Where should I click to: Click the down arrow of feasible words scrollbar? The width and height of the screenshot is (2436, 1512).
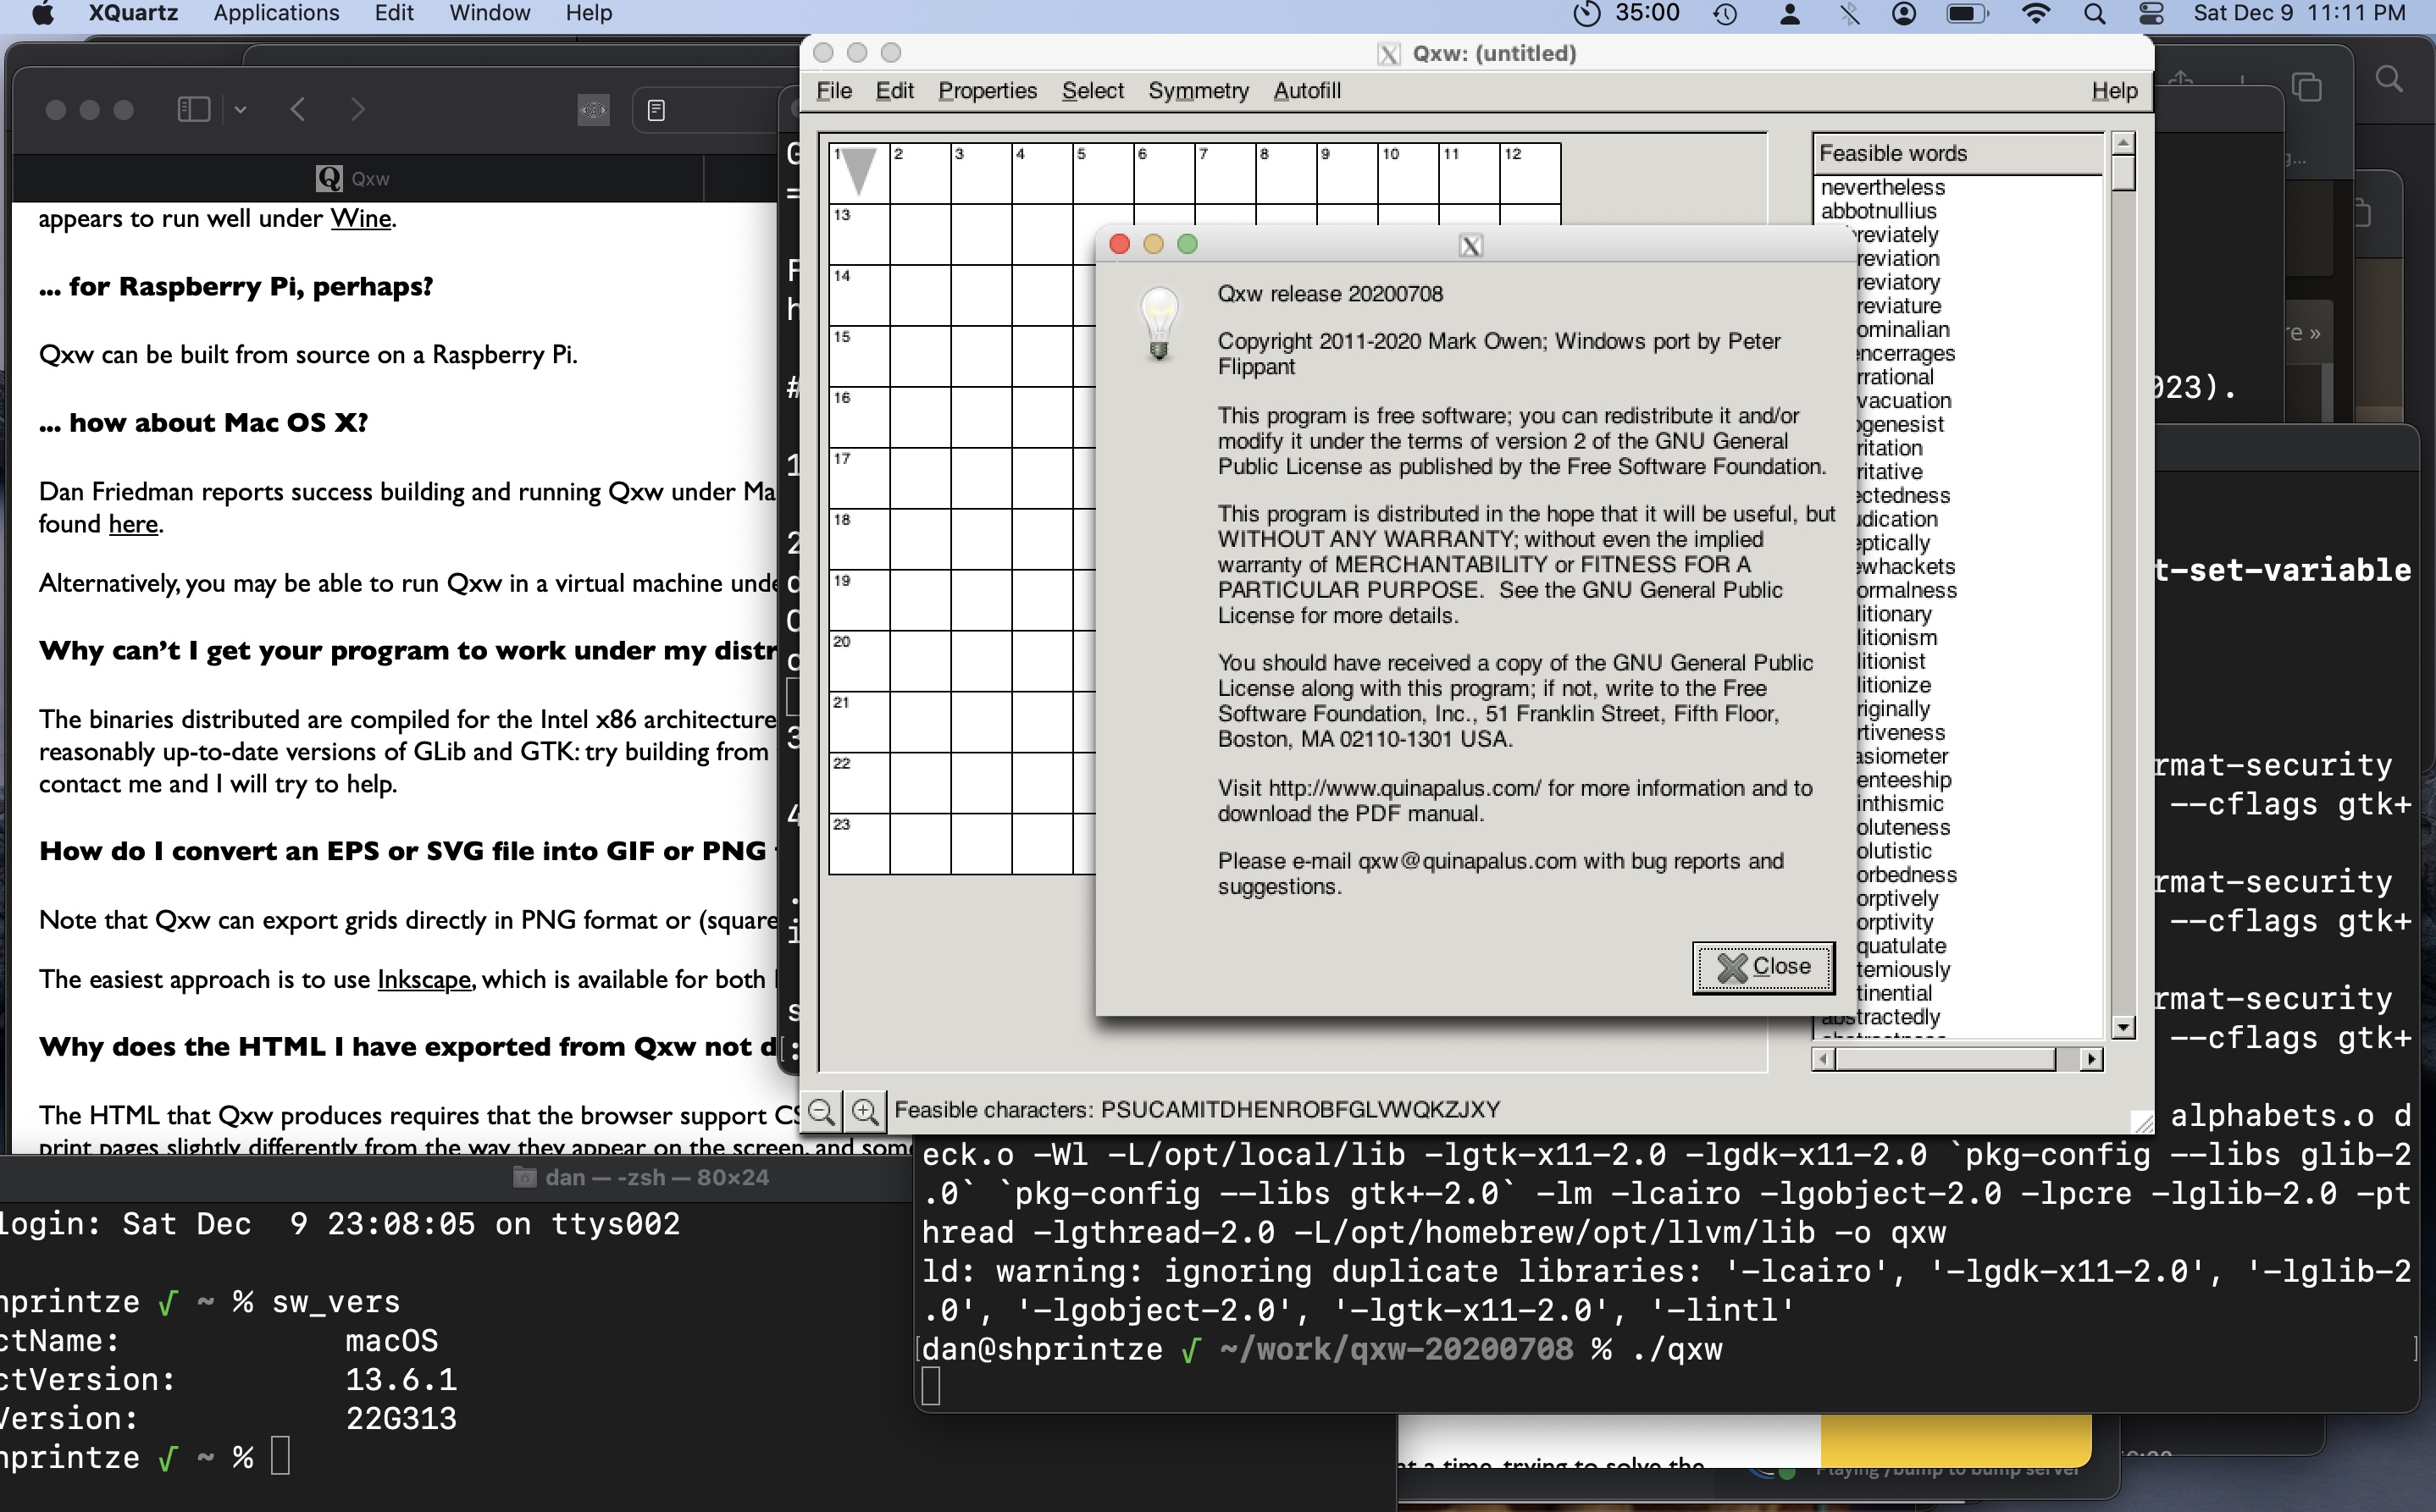tap(2123, 1027)
